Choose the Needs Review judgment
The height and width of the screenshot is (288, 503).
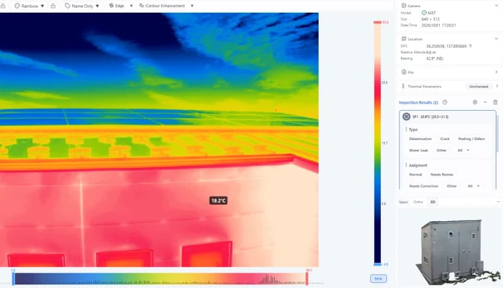coord(442,174)
